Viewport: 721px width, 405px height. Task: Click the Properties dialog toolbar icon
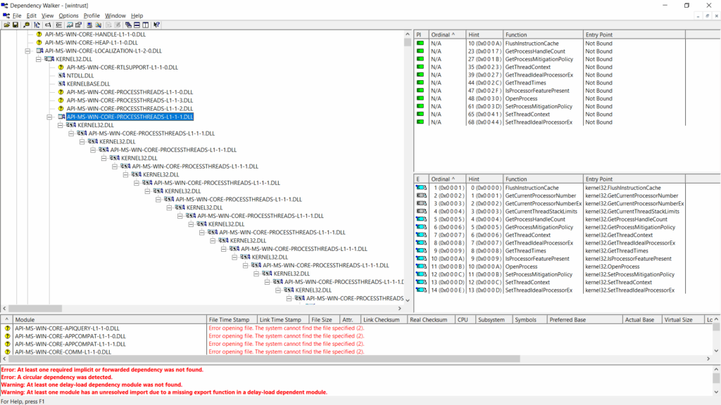pyautogui.click(x=78, y=25)
